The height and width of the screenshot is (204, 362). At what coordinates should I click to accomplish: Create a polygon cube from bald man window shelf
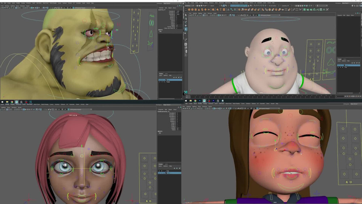pos(192,9)
